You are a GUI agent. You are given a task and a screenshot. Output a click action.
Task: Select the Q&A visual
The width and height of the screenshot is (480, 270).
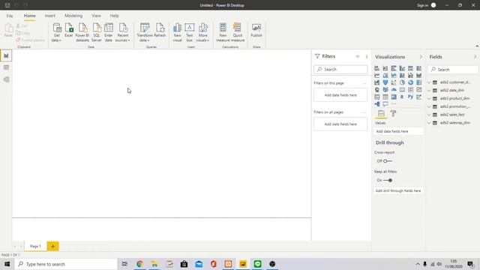(x=385, y=104)
